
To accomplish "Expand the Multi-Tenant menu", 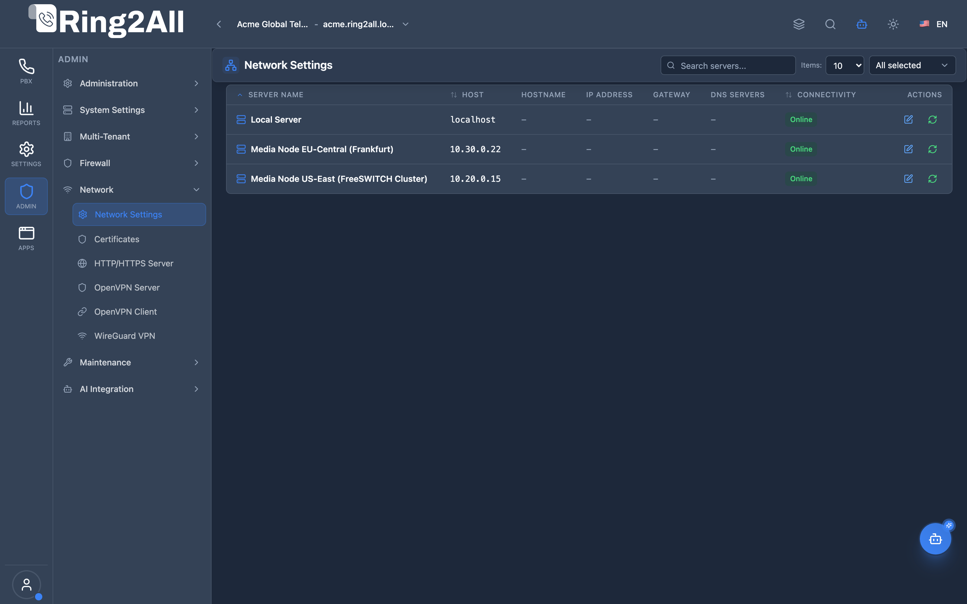I will [131, 137].
